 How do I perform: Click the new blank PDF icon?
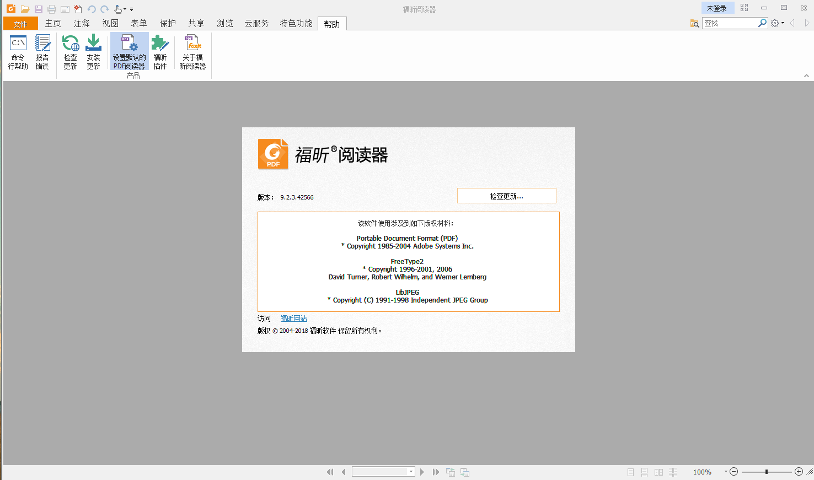78,9
